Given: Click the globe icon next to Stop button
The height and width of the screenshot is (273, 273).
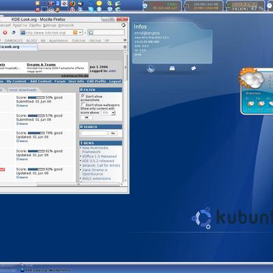Looking at the screenshot, I should [14, 33].
